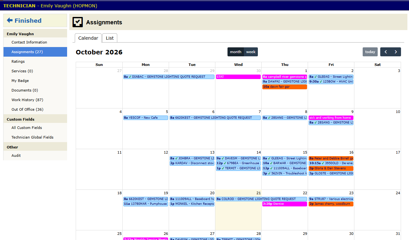Open 8a JOHBRA Gemstone event

pyautogui.click(x=192, y=158)
